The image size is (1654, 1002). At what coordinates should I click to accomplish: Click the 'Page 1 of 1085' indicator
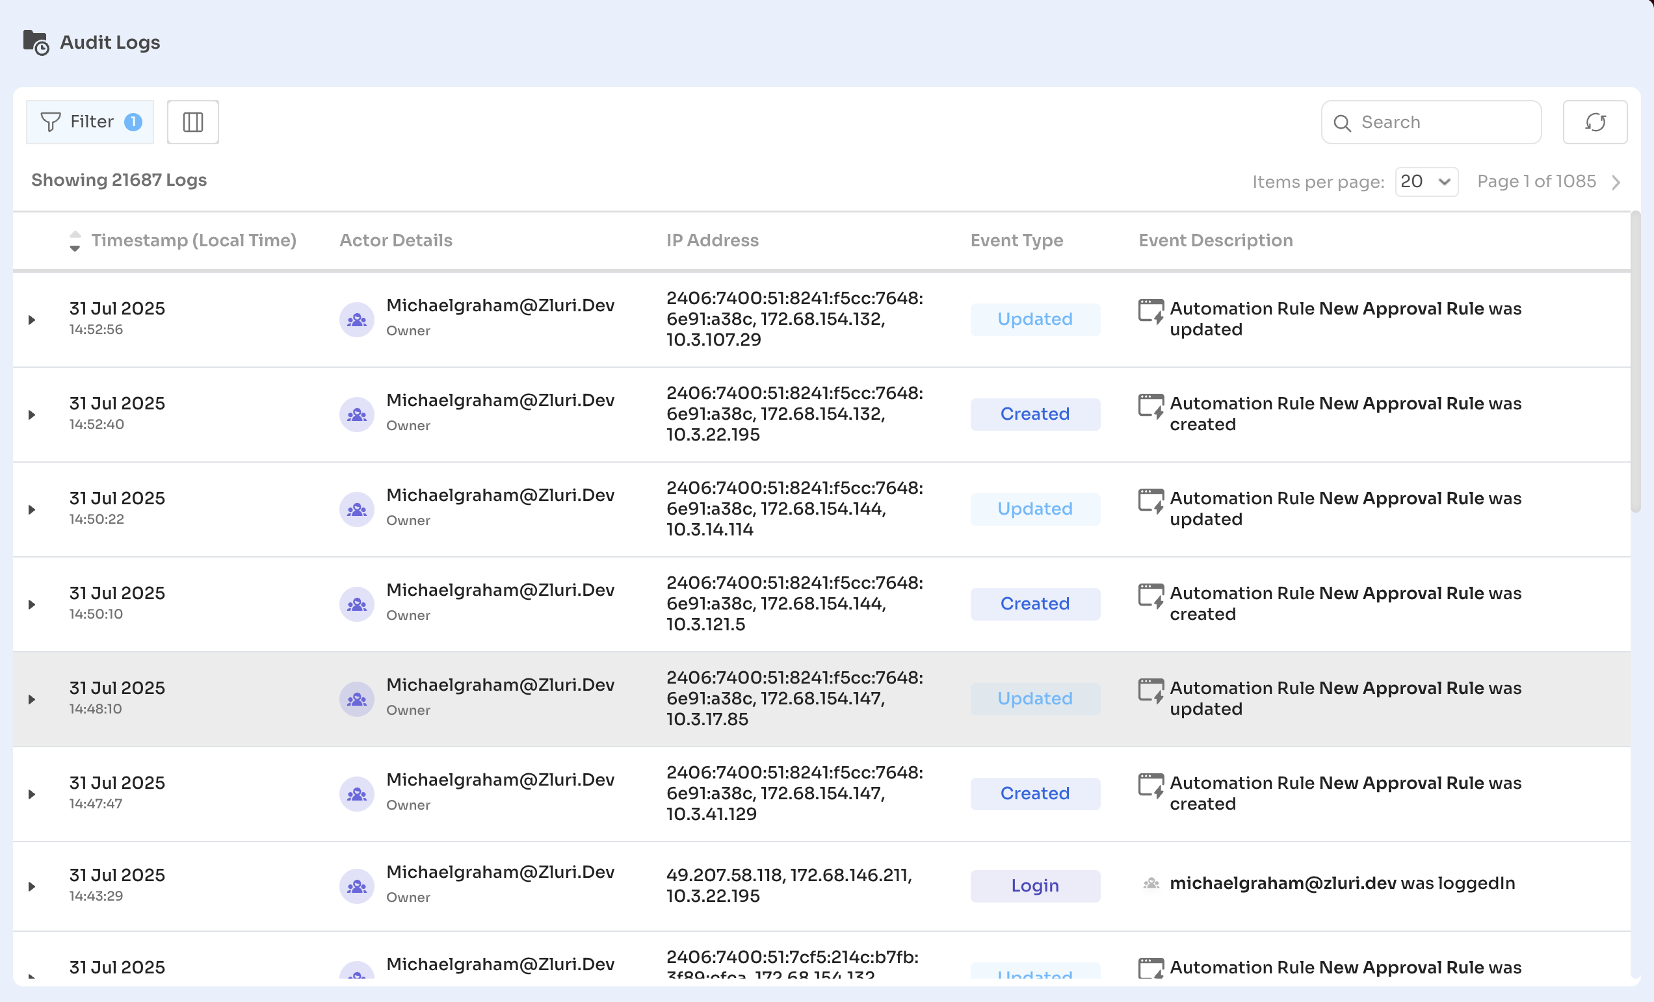point(1536,182)
